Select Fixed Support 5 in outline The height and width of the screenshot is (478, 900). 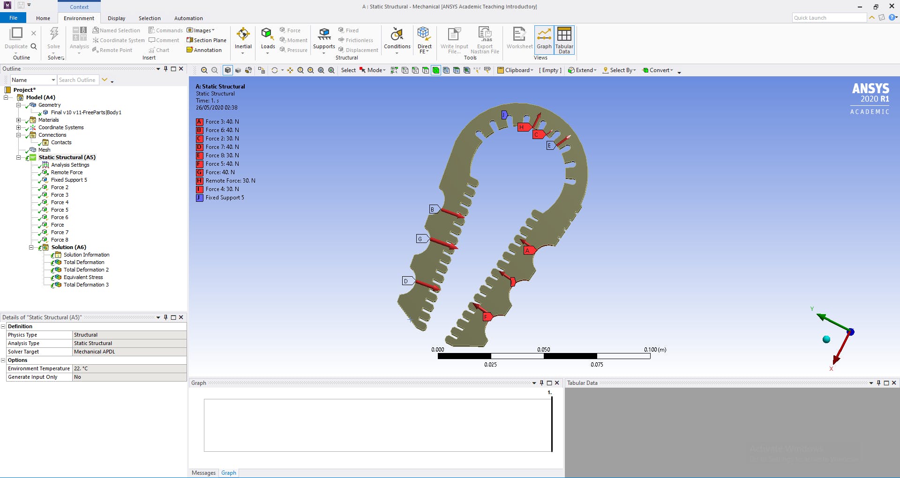(x=69, y=180)
